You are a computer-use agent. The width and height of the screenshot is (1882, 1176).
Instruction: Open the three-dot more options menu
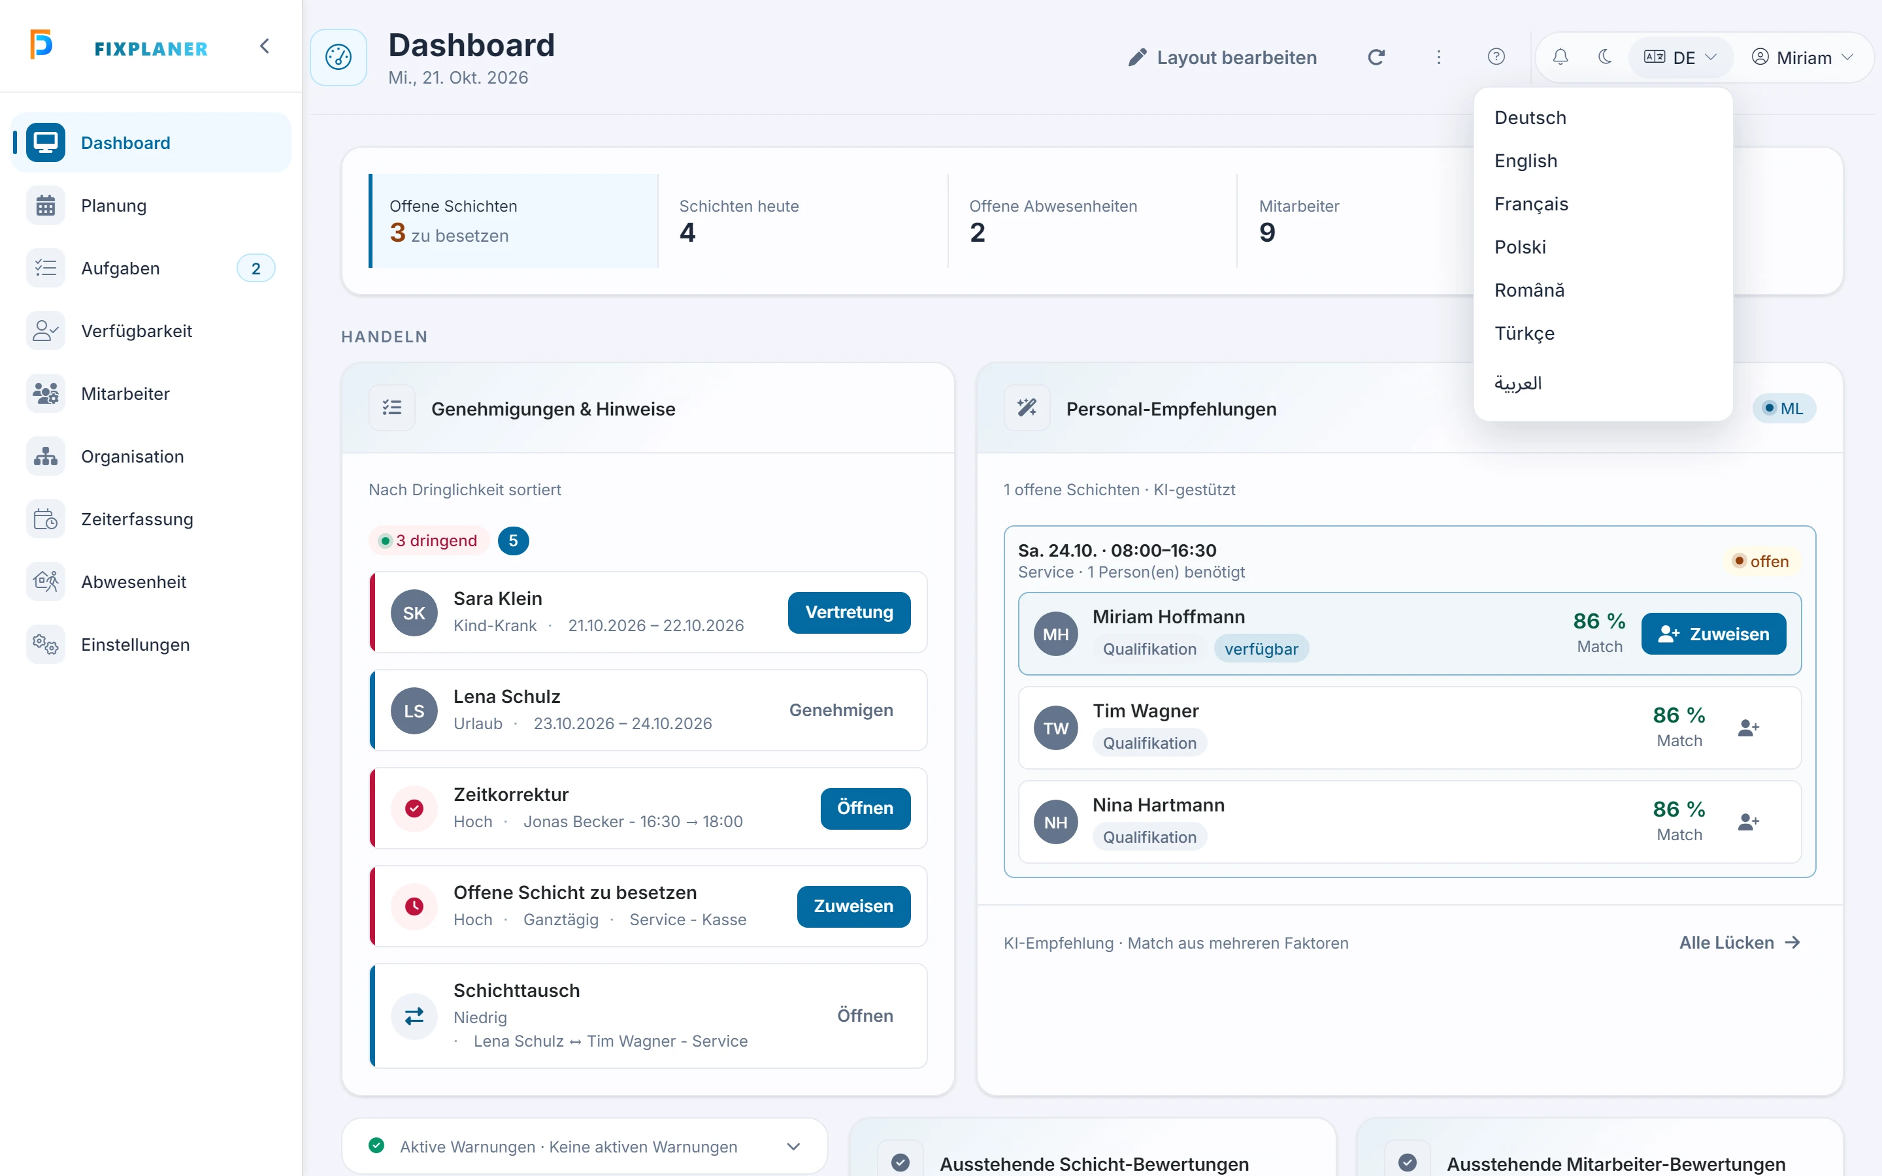click(x=1438, y=57)
